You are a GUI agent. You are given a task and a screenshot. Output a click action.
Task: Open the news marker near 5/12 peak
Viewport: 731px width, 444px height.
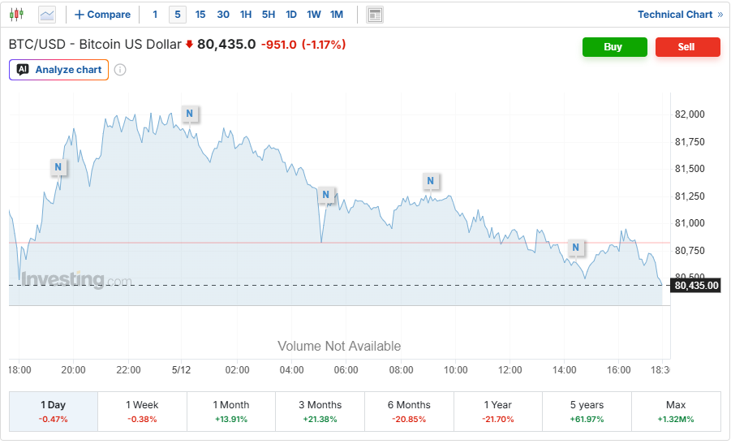[x=190, y=114]
